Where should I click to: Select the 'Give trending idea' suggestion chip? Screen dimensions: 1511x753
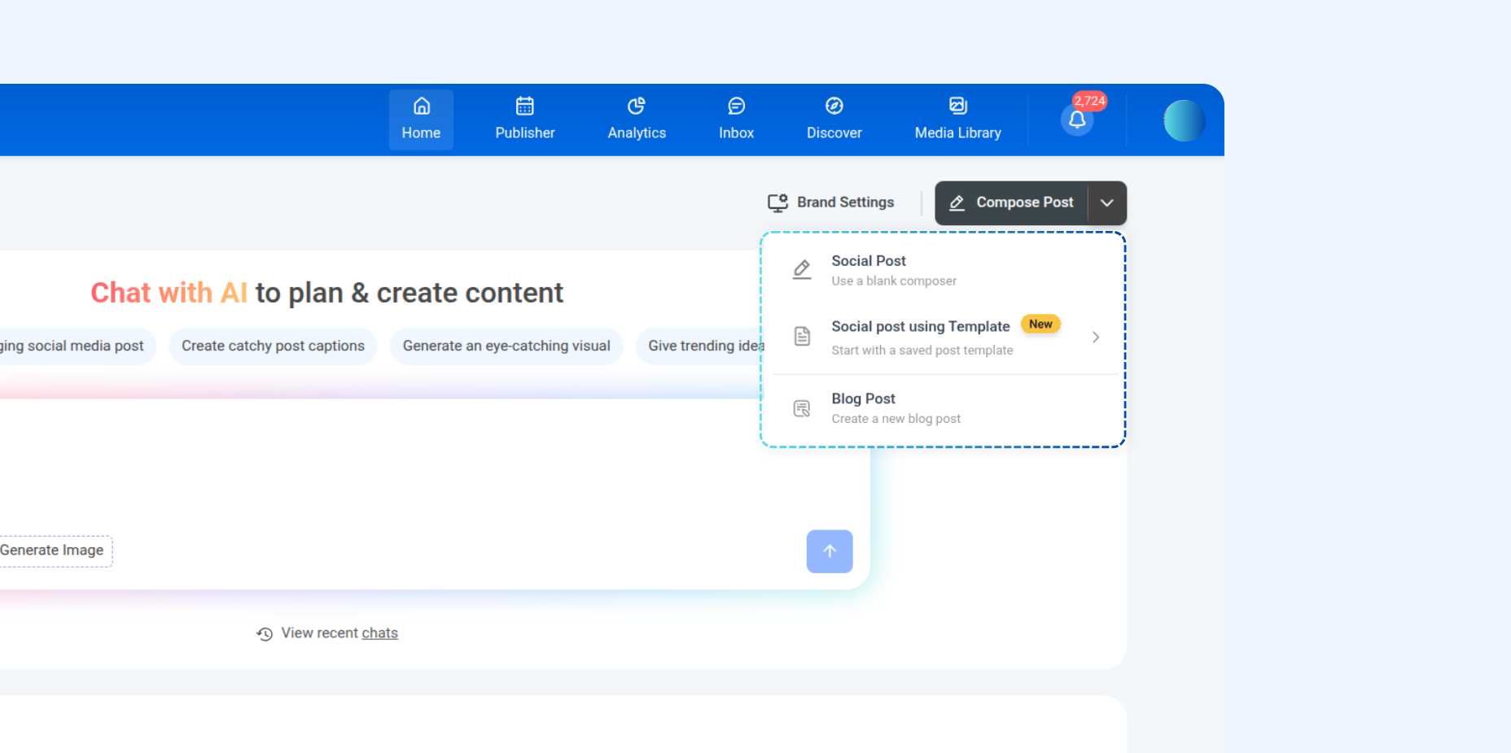[700, 346]
